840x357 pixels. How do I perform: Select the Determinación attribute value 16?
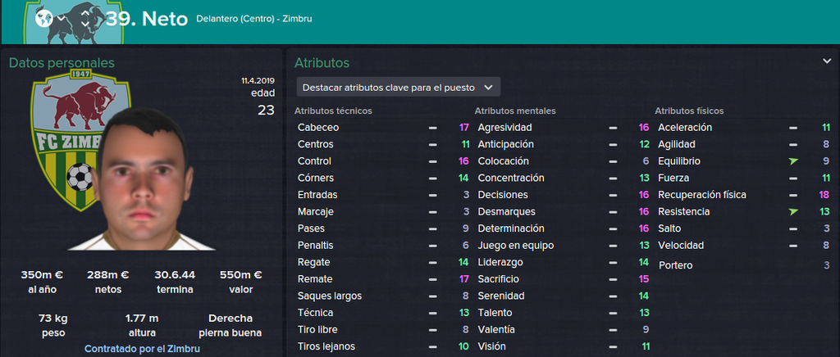[x=644, y=228]
